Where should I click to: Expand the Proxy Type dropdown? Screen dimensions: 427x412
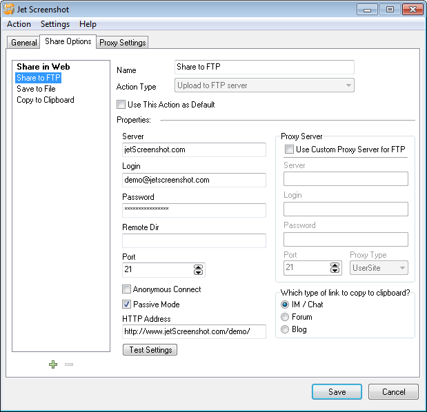click(379, 268)
